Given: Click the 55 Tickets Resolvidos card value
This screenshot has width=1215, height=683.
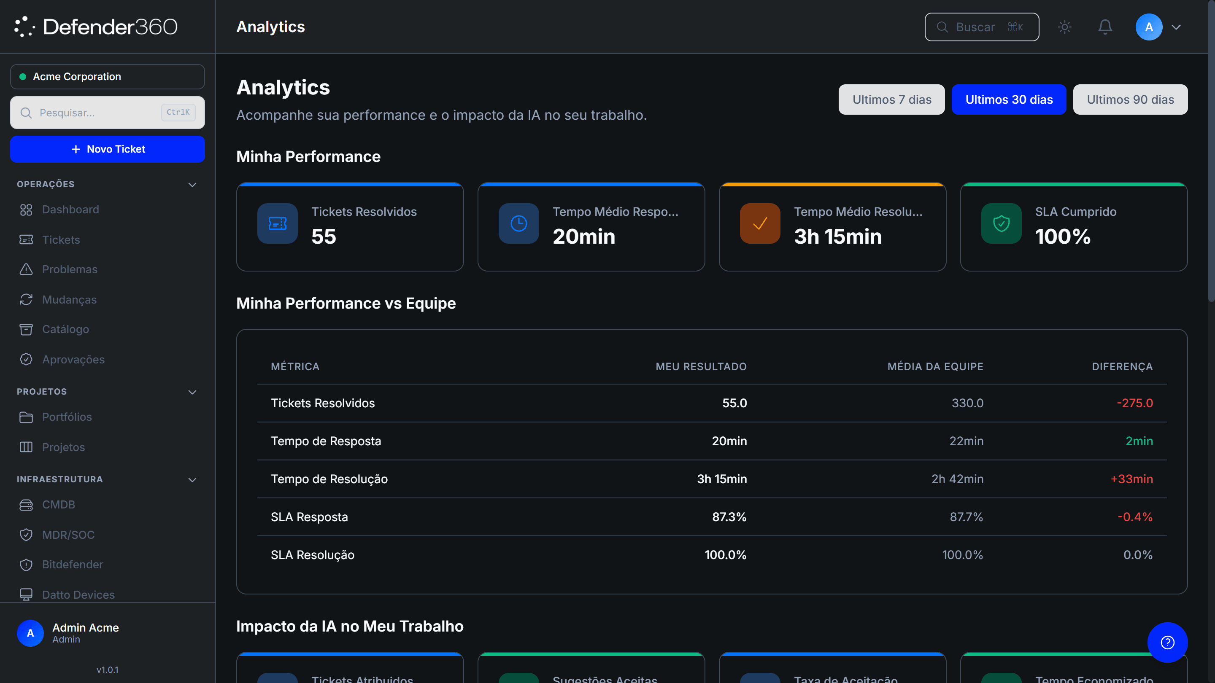Looking at the screenshot, I should tap(324, 237).
